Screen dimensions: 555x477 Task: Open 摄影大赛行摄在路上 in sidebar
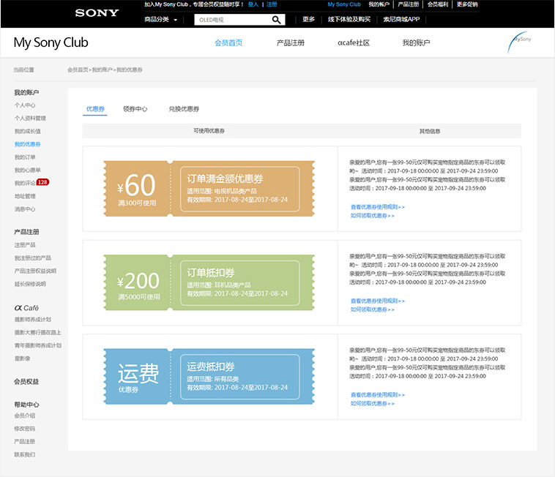pyautogui.click(x=38, y=332)
